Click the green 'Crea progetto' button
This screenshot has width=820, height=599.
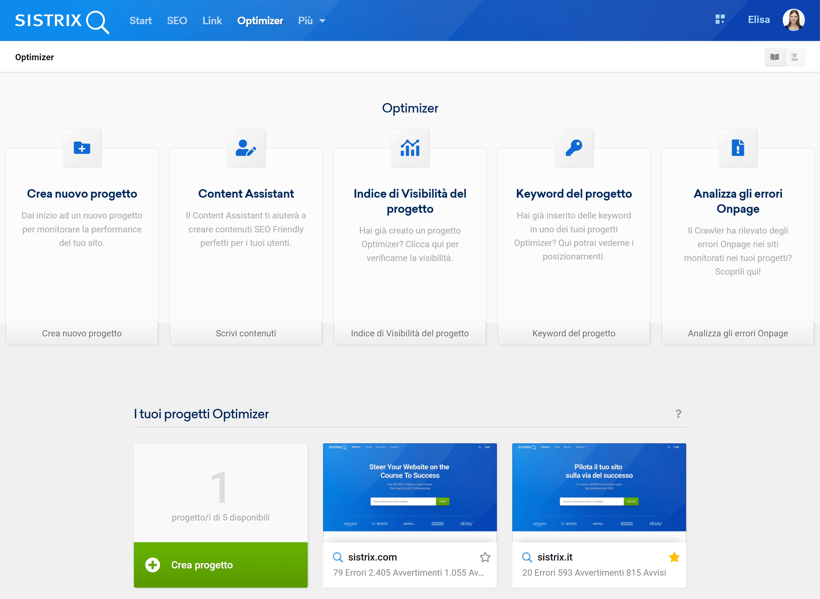[220, 565]
